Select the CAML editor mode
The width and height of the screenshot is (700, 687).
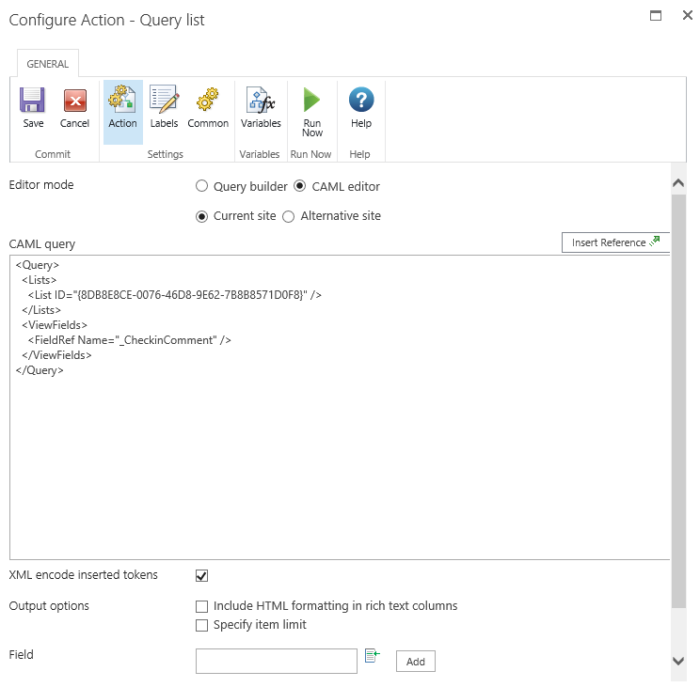(x=299, y=186)
